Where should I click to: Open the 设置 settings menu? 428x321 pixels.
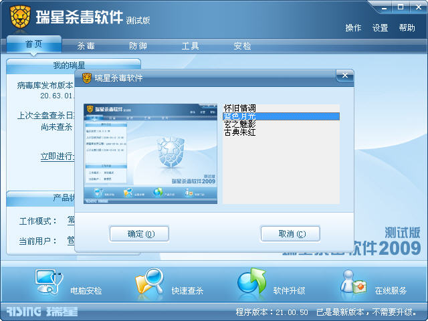click(381, 27)
